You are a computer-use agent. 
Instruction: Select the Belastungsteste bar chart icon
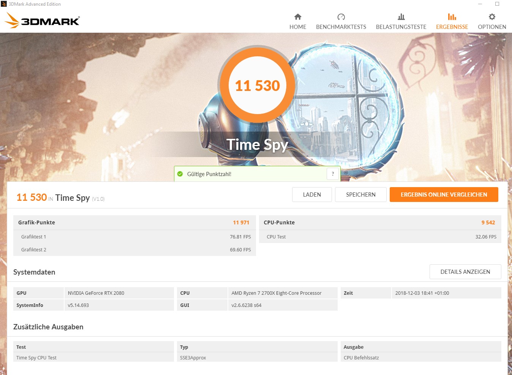[401, 16]
